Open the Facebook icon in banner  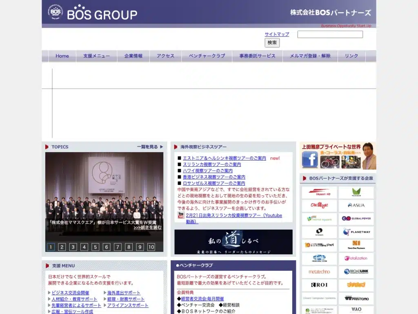coord(310,159)
